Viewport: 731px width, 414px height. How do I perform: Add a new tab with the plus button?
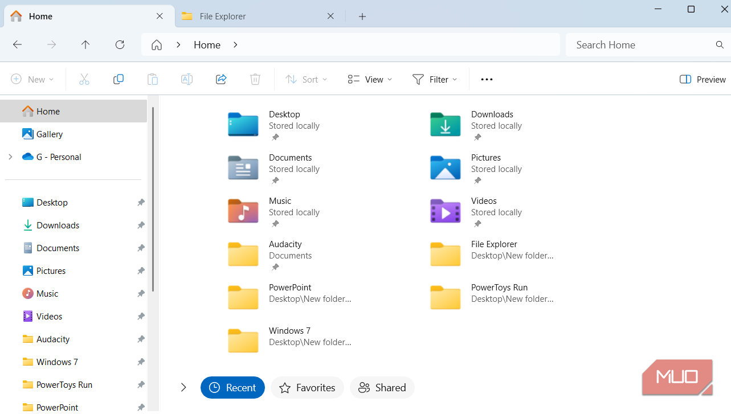tap(362, 17)
